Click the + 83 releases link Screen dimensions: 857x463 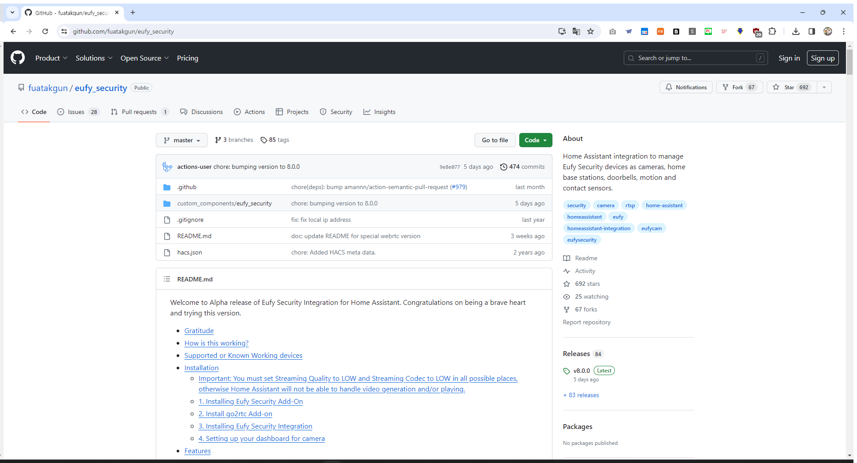coord(581,395)
